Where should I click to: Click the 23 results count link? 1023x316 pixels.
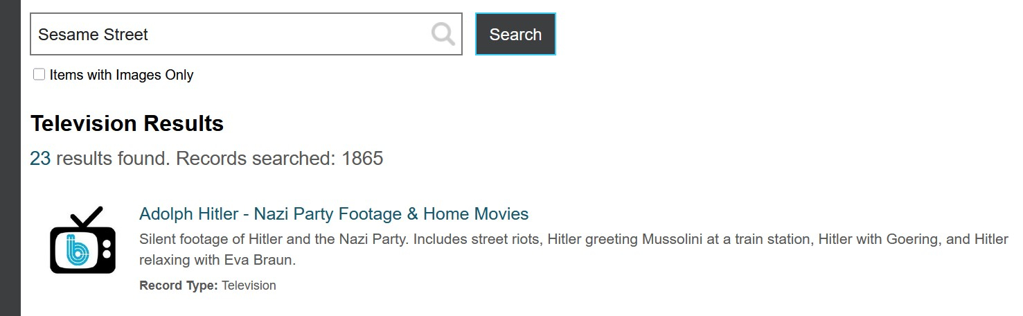40,159
